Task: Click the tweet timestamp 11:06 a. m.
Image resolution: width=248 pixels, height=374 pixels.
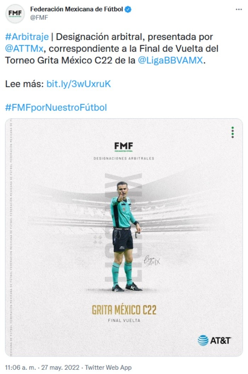Action: [21, 367]
